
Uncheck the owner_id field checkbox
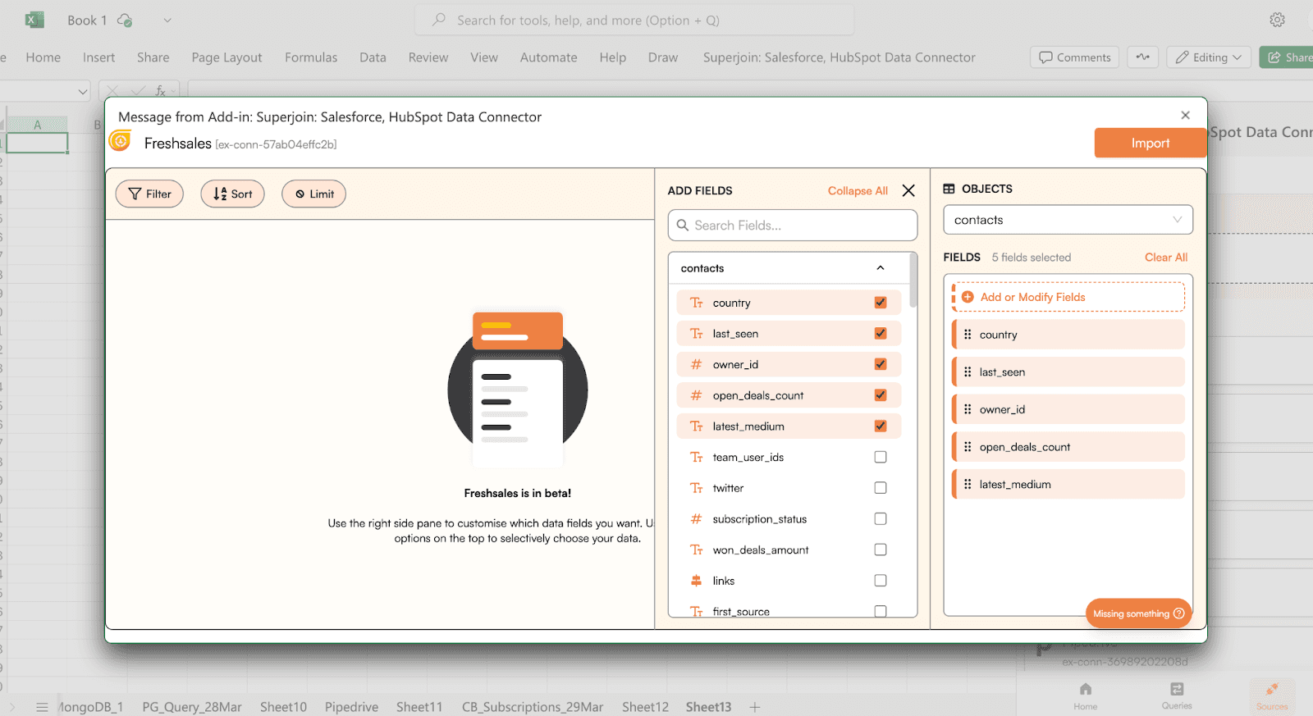881,364
